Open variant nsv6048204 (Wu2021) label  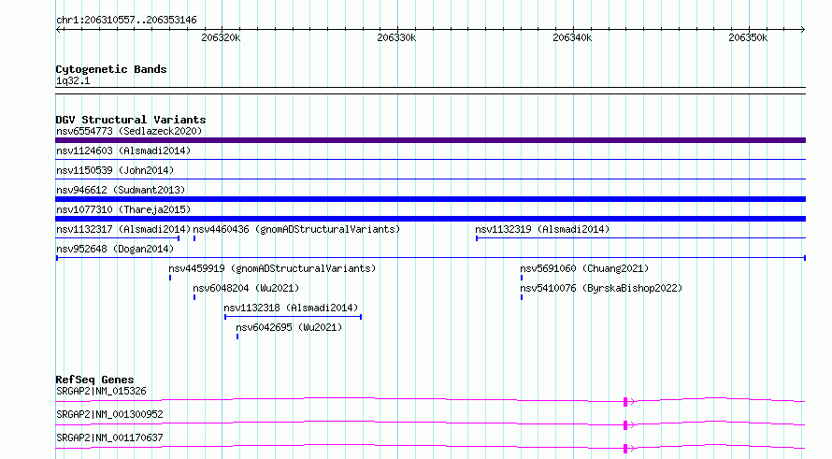[x=246, y=288]
